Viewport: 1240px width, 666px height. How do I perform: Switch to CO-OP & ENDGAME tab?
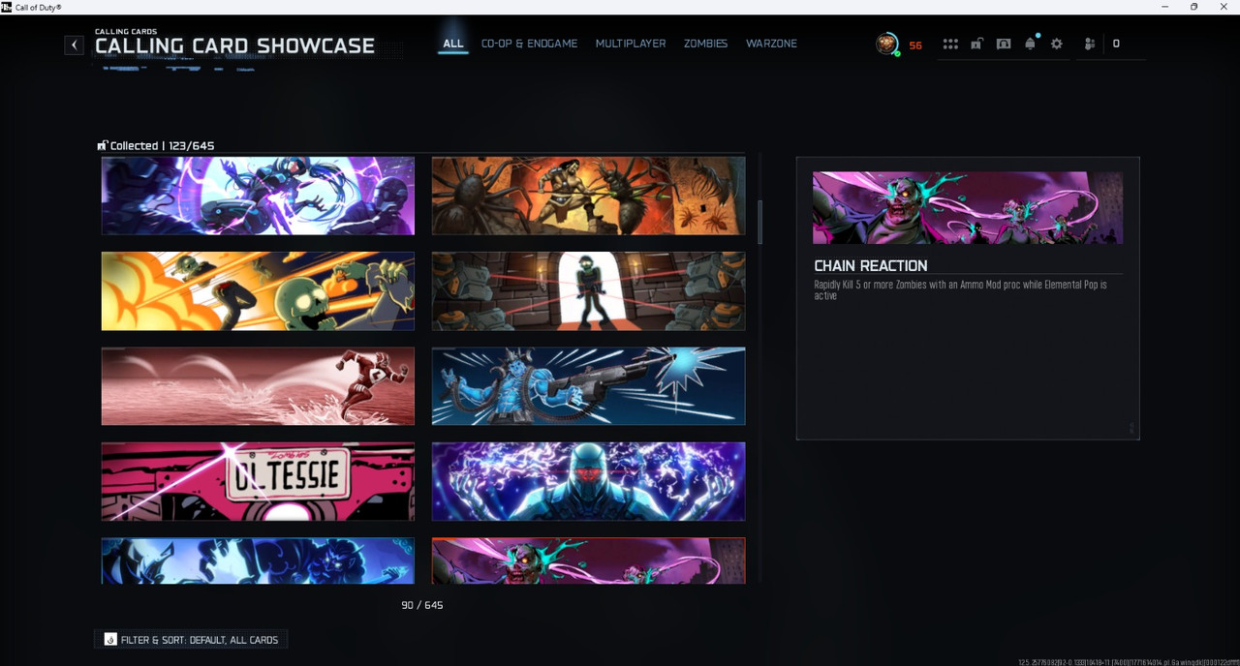click(x=529, y=44)
